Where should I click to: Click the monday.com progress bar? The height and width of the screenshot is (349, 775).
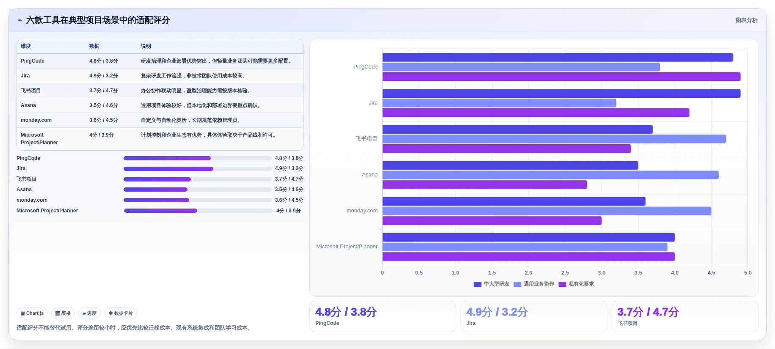[197, 200]
